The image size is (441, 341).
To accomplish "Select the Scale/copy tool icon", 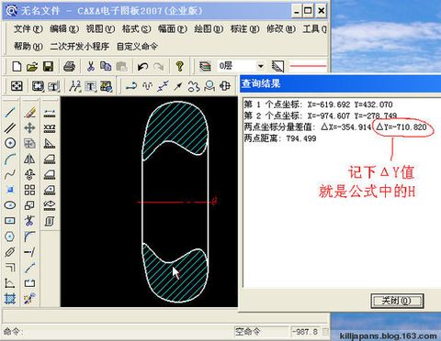I will 29,205.
